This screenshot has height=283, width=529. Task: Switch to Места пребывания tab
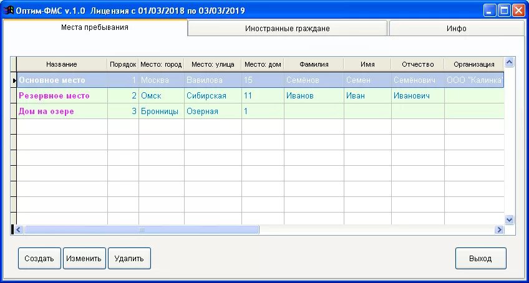pyautogui.click(x=95, y=27)
